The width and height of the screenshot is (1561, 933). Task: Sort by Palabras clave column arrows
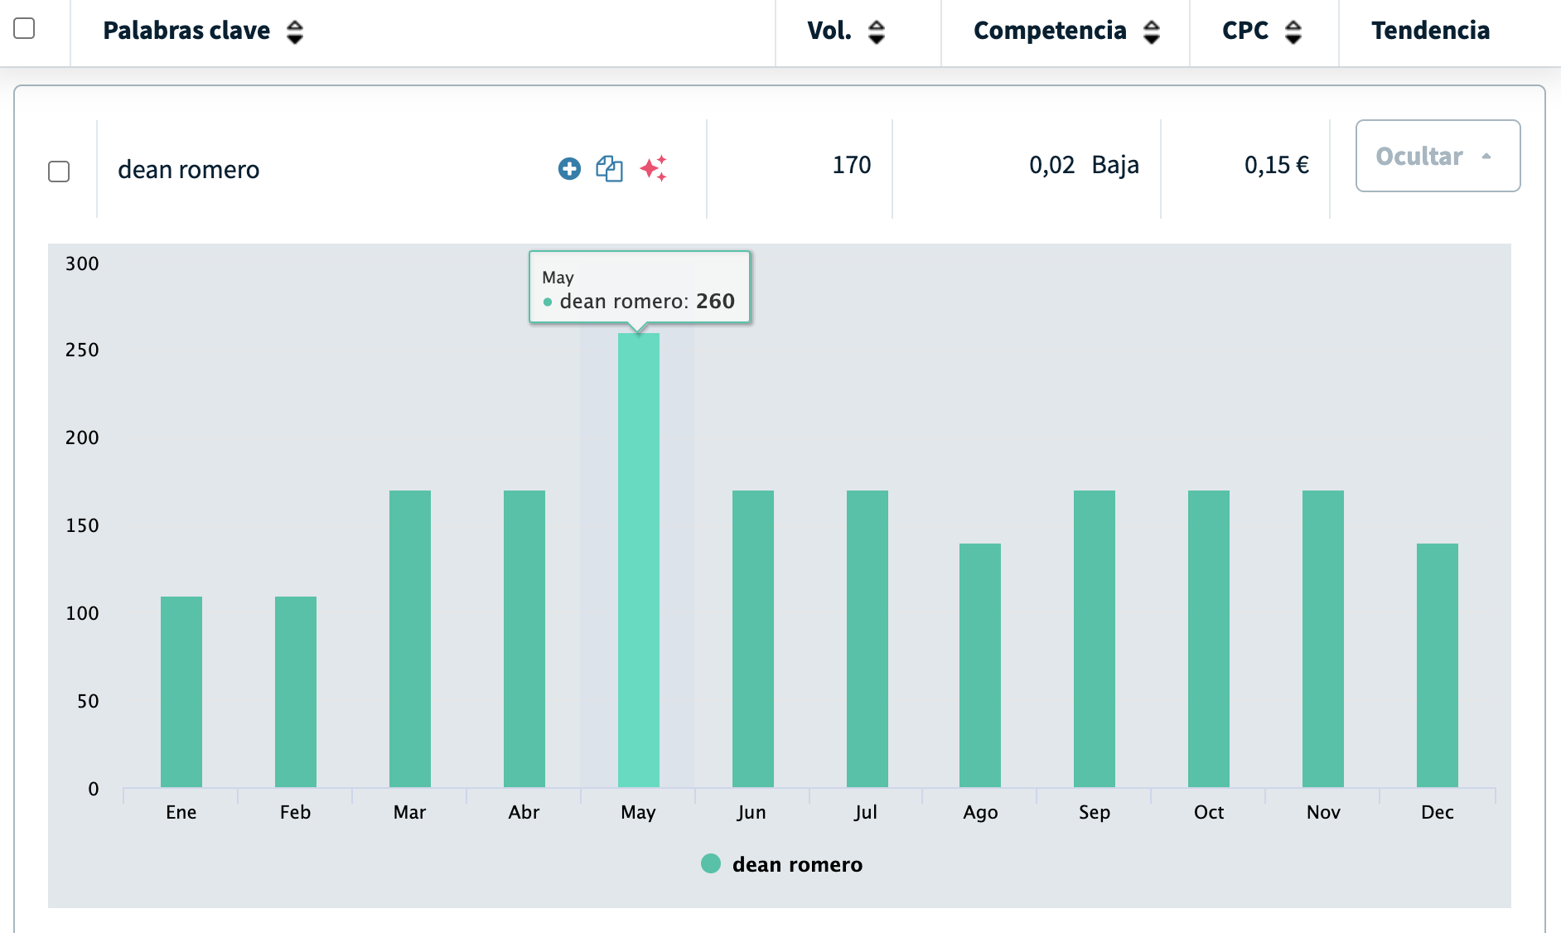(295, 31)
